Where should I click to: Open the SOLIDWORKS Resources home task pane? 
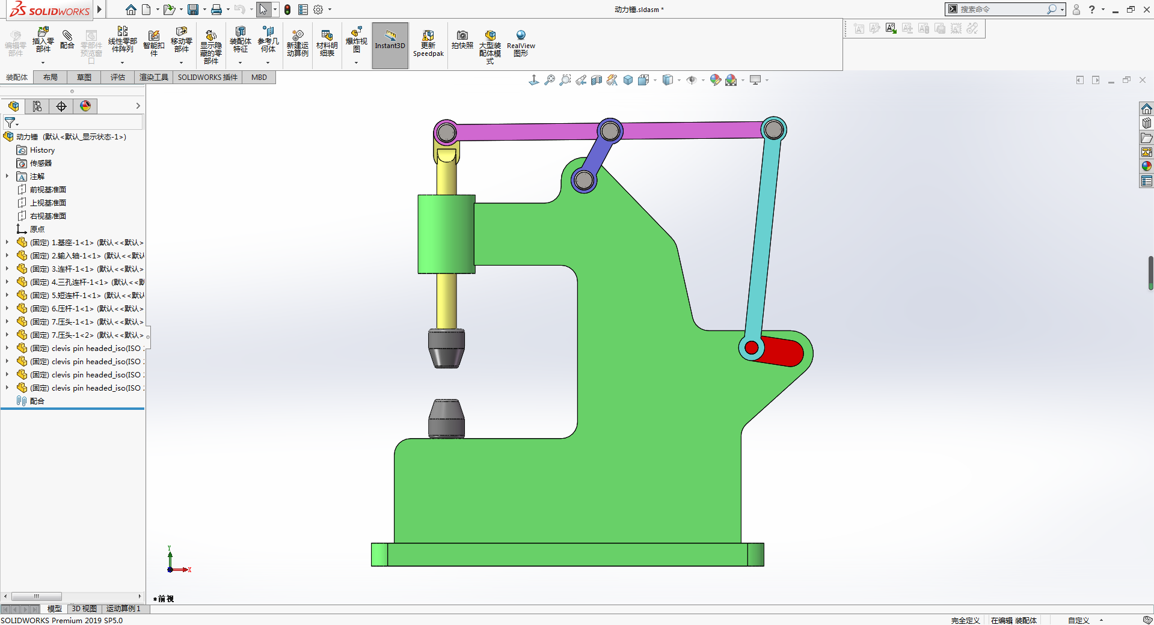point(1146,109)
